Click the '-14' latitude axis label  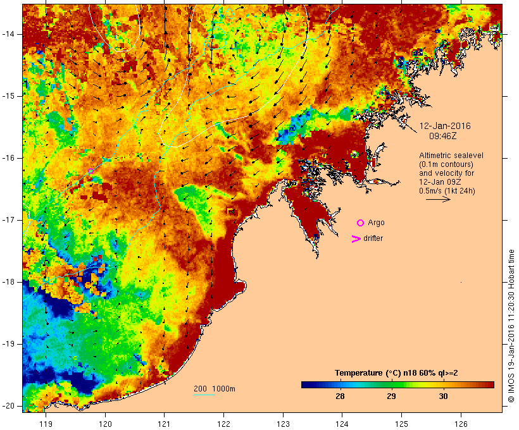pyautogui.click(x=8, y=34)
